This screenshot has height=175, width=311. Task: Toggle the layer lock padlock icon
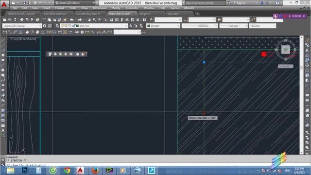click(74, 26)
